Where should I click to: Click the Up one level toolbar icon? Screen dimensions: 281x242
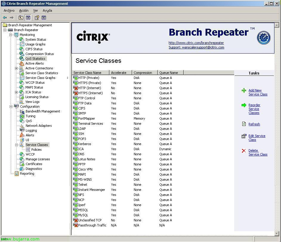(21, 18)
